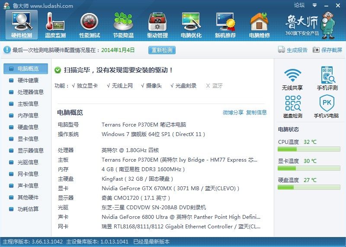Open the 电脑优化 PC optimization module
This screenshot has width=346, height=247.
tap(191, 25)
